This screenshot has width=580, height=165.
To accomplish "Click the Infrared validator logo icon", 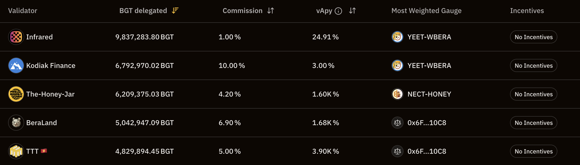I will click(x=16, y=37).
